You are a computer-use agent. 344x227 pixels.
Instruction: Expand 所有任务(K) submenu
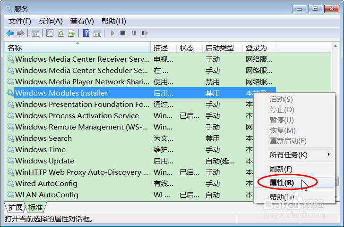pos(294,154)
